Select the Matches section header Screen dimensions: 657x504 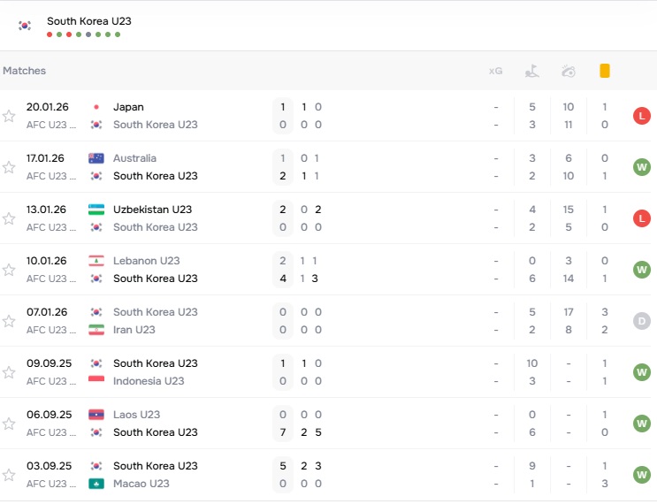[x=25, y=71]
